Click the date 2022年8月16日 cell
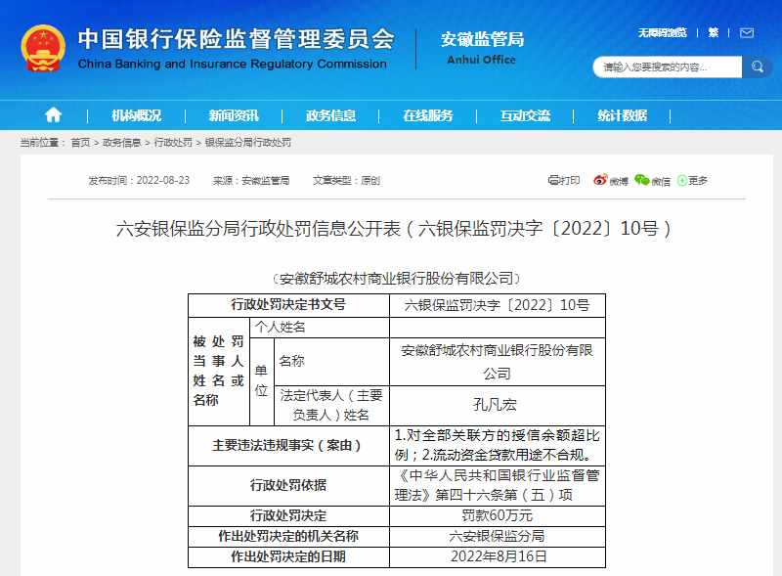Image resolution: width=782 pixels, height=576 pixels. [x=498, y=557]
